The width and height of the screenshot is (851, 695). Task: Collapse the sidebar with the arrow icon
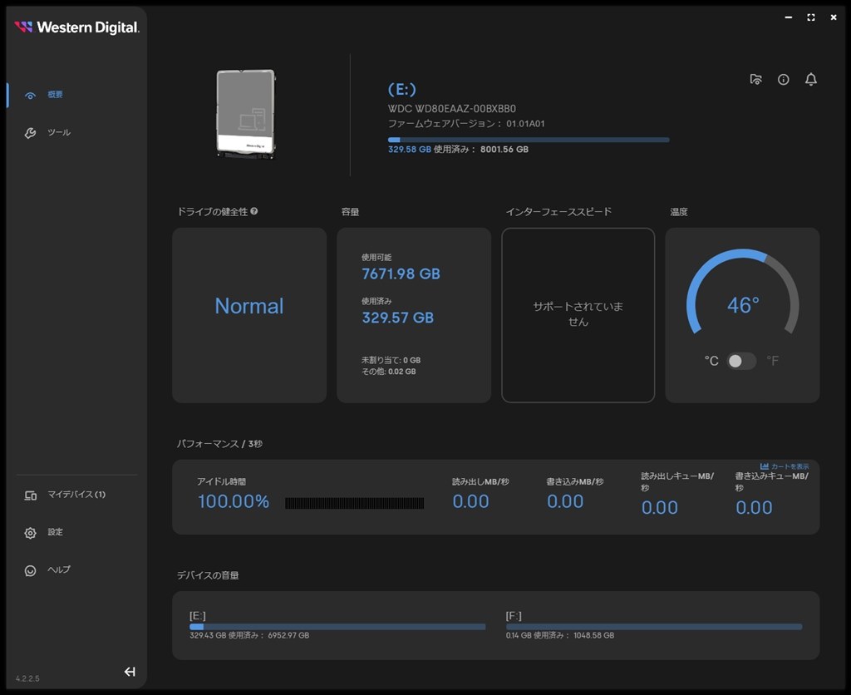130,672
